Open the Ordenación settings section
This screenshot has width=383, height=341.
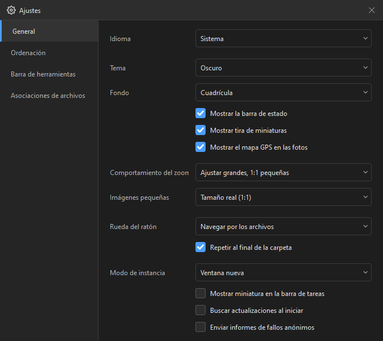(x=49, y=53)
